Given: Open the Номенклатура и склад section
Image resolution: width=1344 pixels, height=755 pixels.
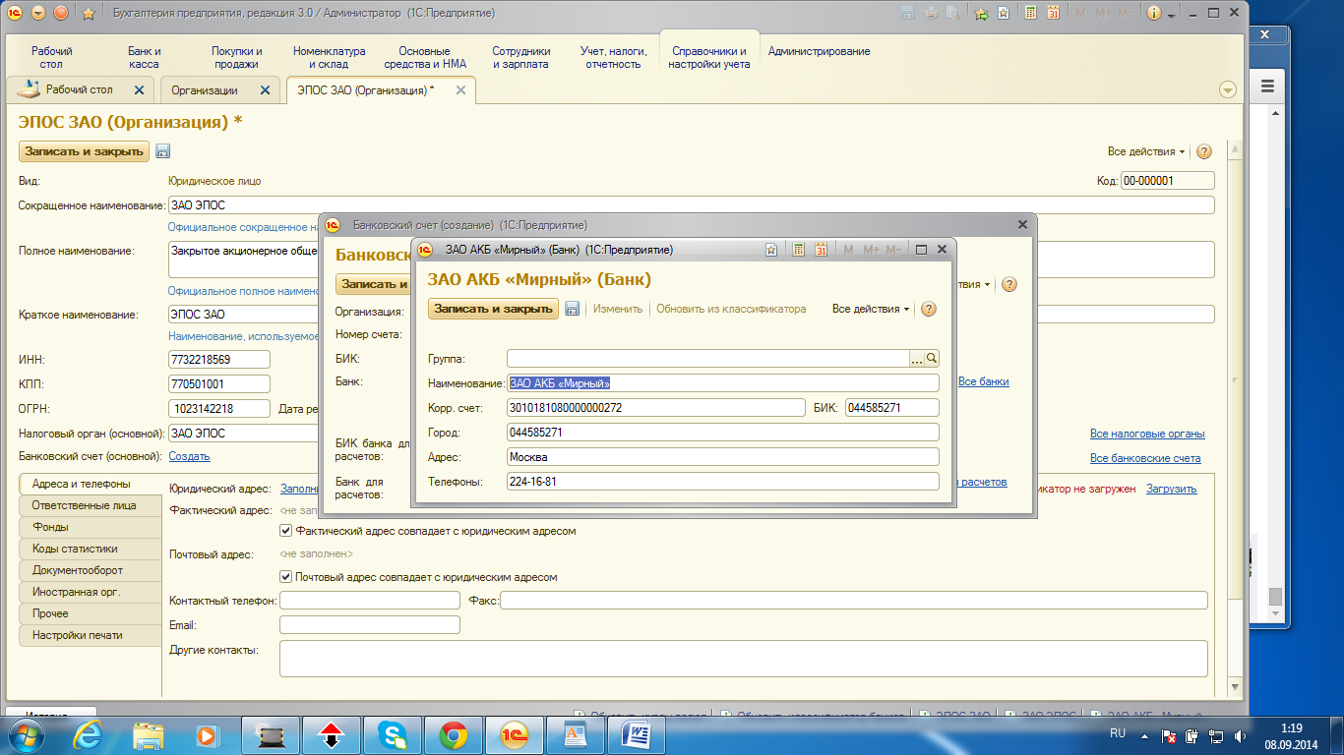Looking at the screenshot, I should 329,57.
